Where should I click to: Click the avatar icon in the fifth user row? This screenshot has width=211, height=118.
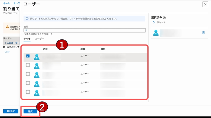[37, 93]
